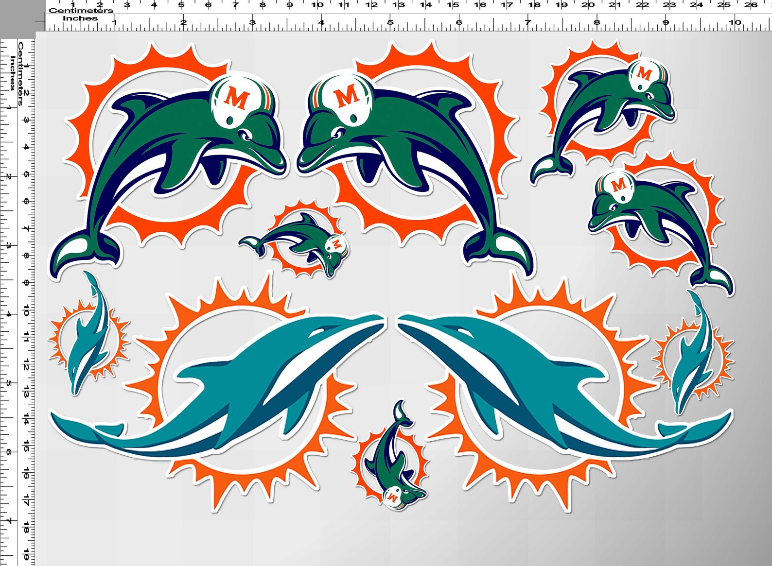Choose the small helmeted dolphin between the large ones
Image resolution: width=772 pixels, height=566 pixels.
[x=294, y=239]
